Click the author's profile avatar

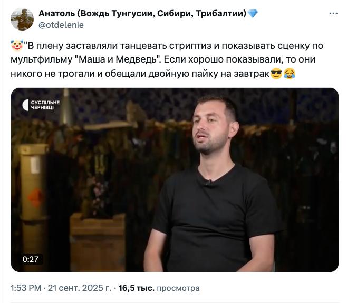[x=22, y=18]
